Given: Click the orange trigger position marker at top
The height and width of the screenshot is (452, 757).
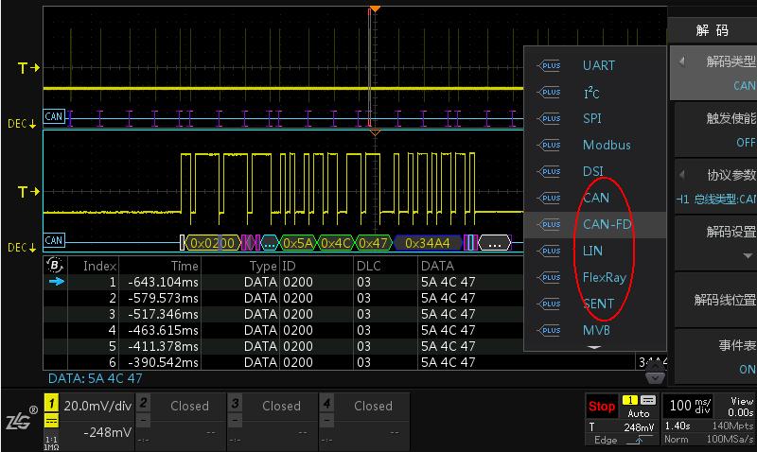Looking at the screenshot, I should [375, 9].
